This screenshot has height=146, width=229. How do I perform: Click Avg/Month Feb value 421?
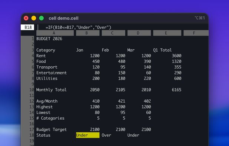click(x=122, y=101)
